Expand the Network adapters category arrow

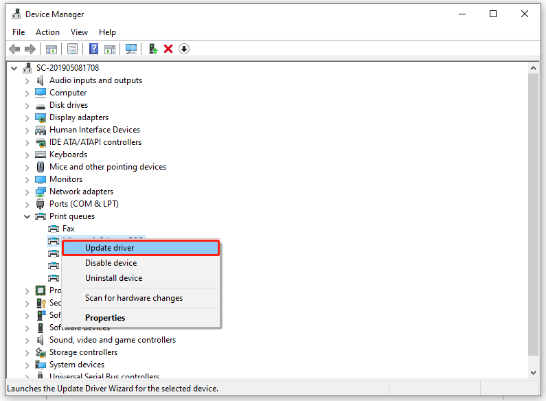pos(27,192)
